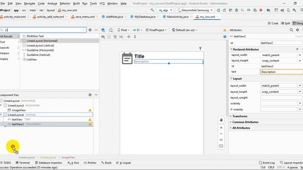Expand the Common Attributes section
This screenshot has height=170, width=303.
231,122
